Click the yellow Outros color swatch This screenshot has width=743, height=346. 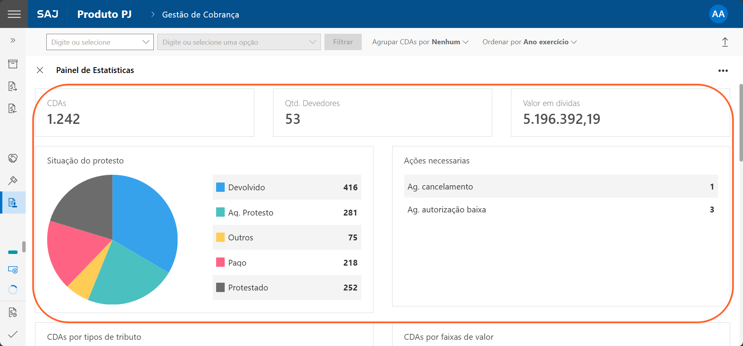(x=220, y=237)
